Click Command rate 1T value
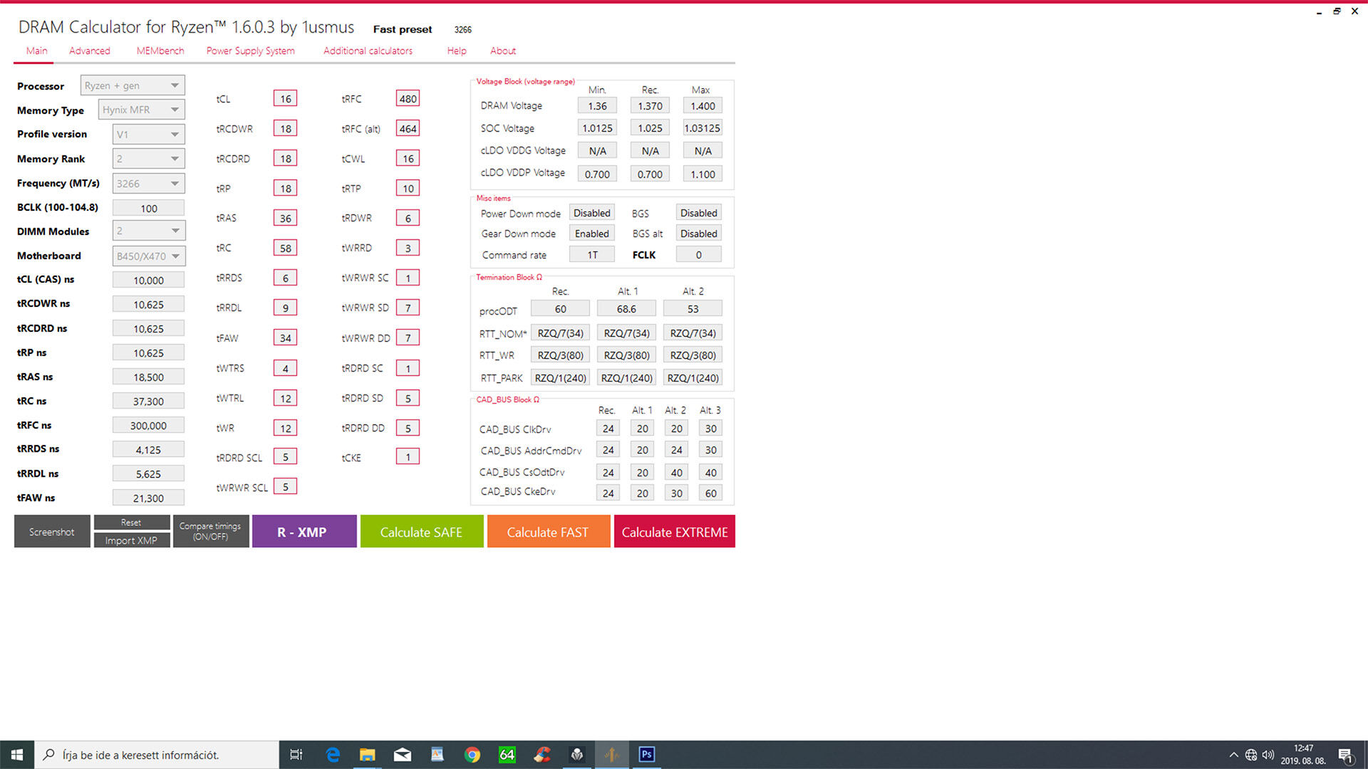The width and height of the screenshot is (1368, 769). (591, 254)
